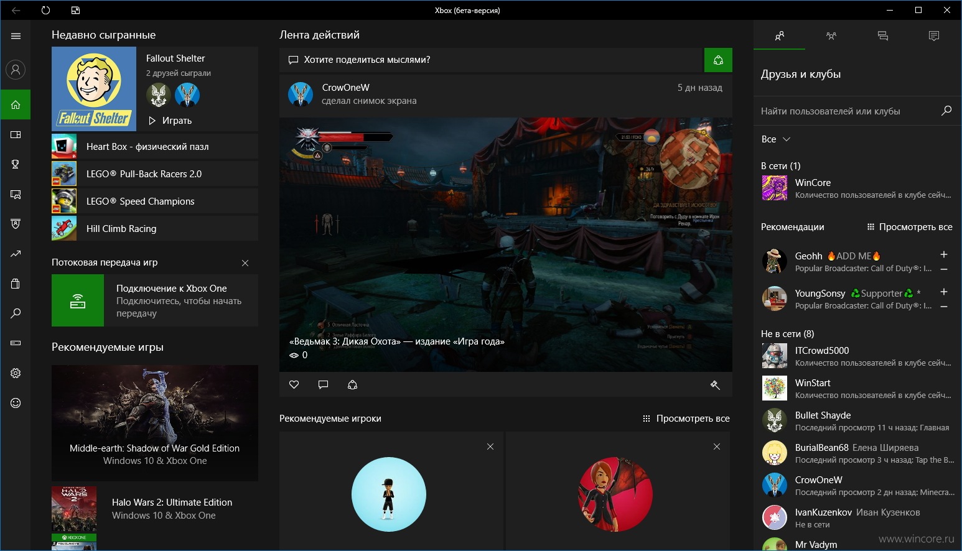The width and height of the screenshot is (962, 551).
Task: Switch to Friends and clubs tab
Action: (x=779, y=36)
